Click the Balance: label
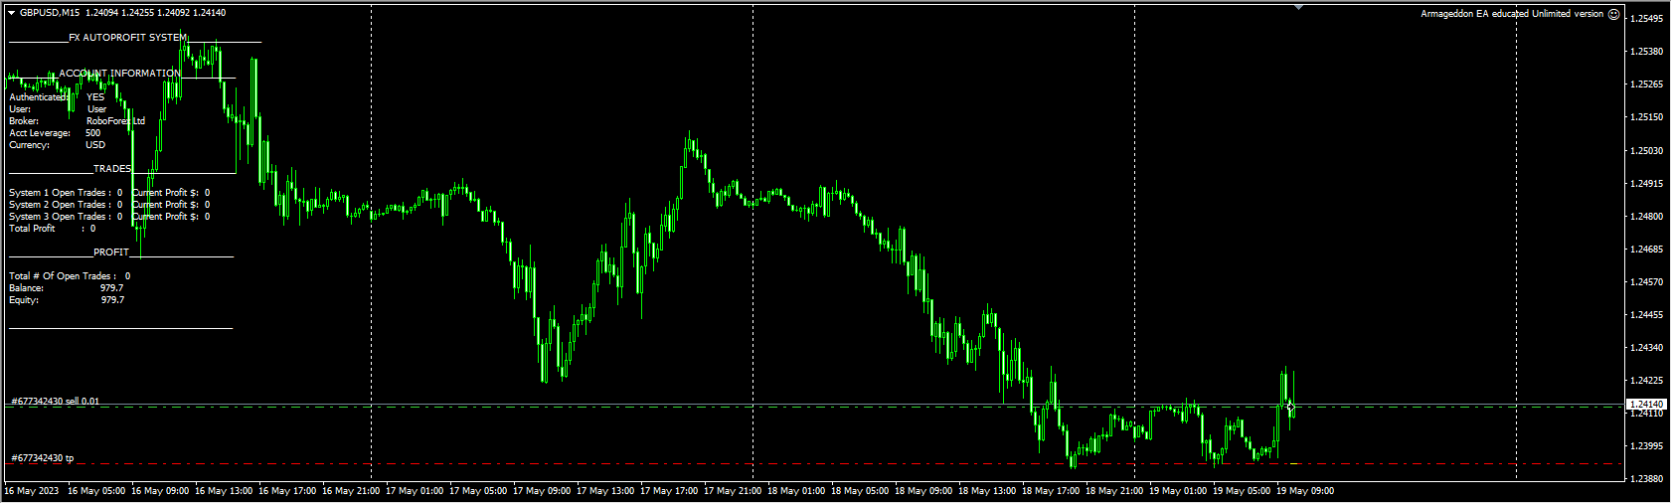This screenshot has width=1672, height=504. 26,288
